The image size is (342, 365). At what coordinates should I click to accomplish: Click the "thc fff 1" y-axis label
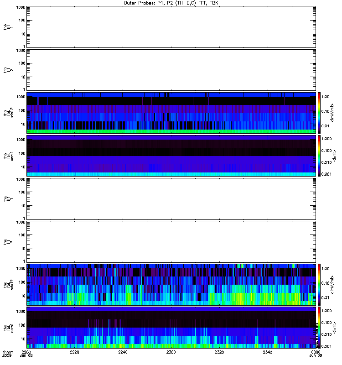8,199
